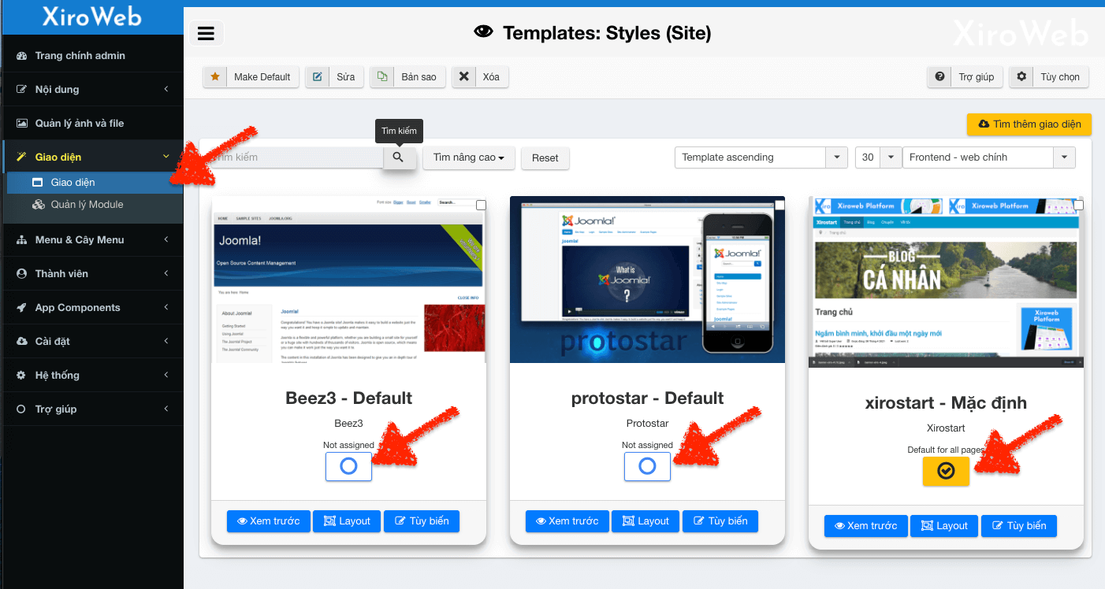Set protostar as default with circle toggle
The height and width of the screenshot is (589, 1105).
coord(647,466)
